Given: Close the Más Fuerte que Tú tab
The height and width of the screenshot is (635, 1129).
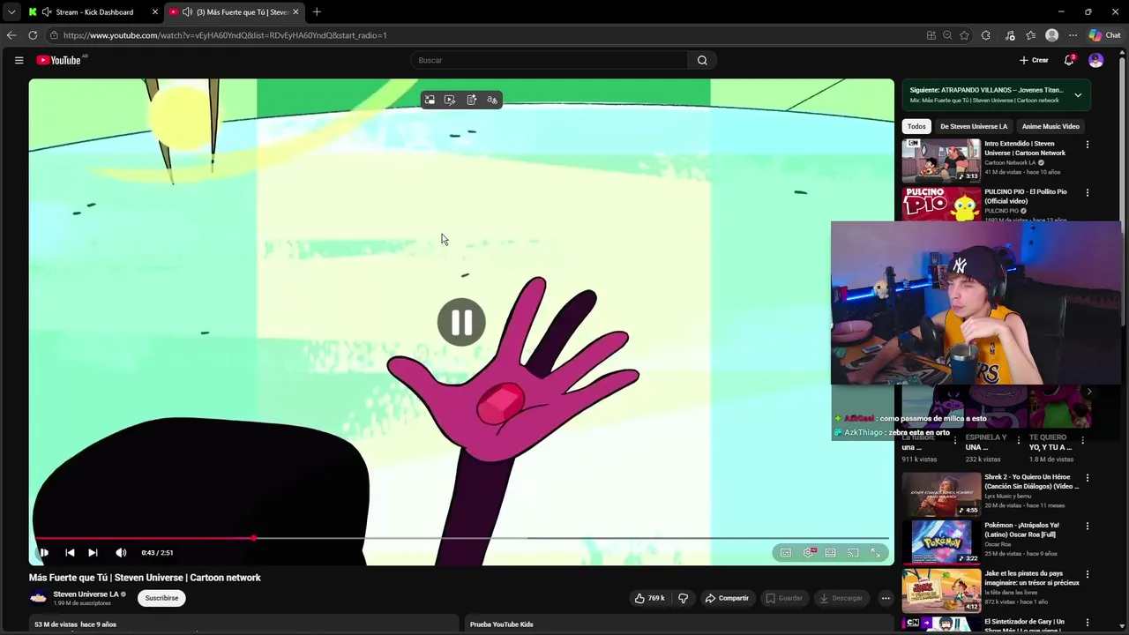Looking at the screenshot, I should coord(295,11).
